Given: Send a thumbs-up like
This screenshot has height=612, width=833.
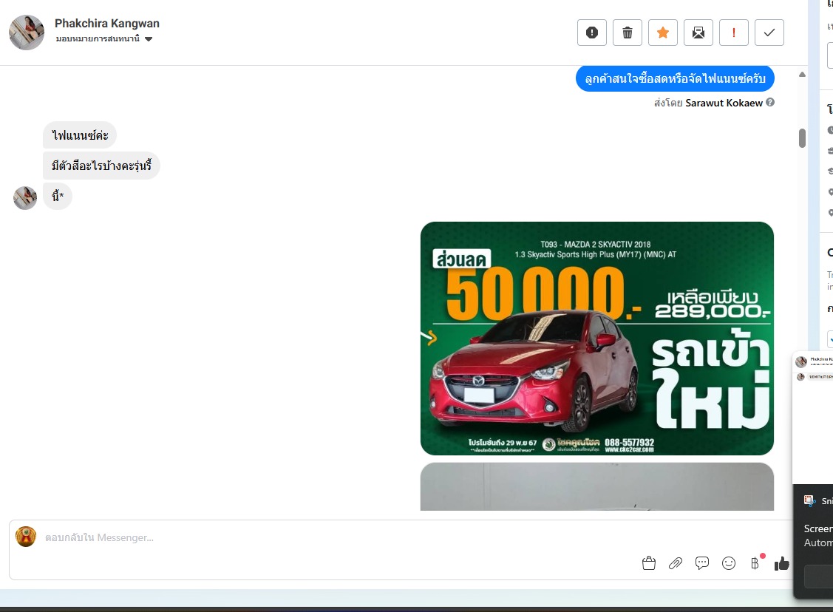Looking at the screenshot, I should [781, 563].
